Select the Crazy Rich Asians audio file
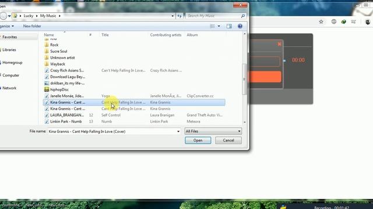This screenshot has height=209, width=373. point(67,70)
